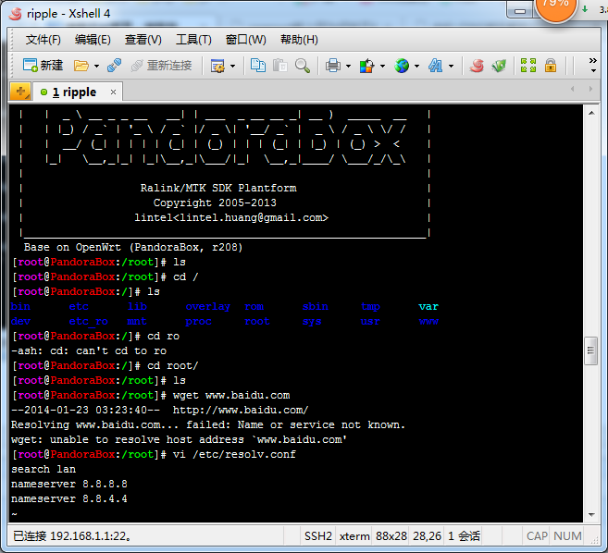Click the green Xftp file transfer icon
This screenshot has height=553, width=608.
click(499, 66)
